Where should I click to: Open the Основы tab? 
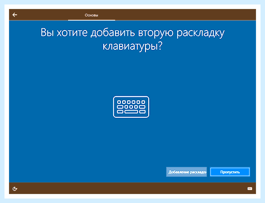pos(92,15)
